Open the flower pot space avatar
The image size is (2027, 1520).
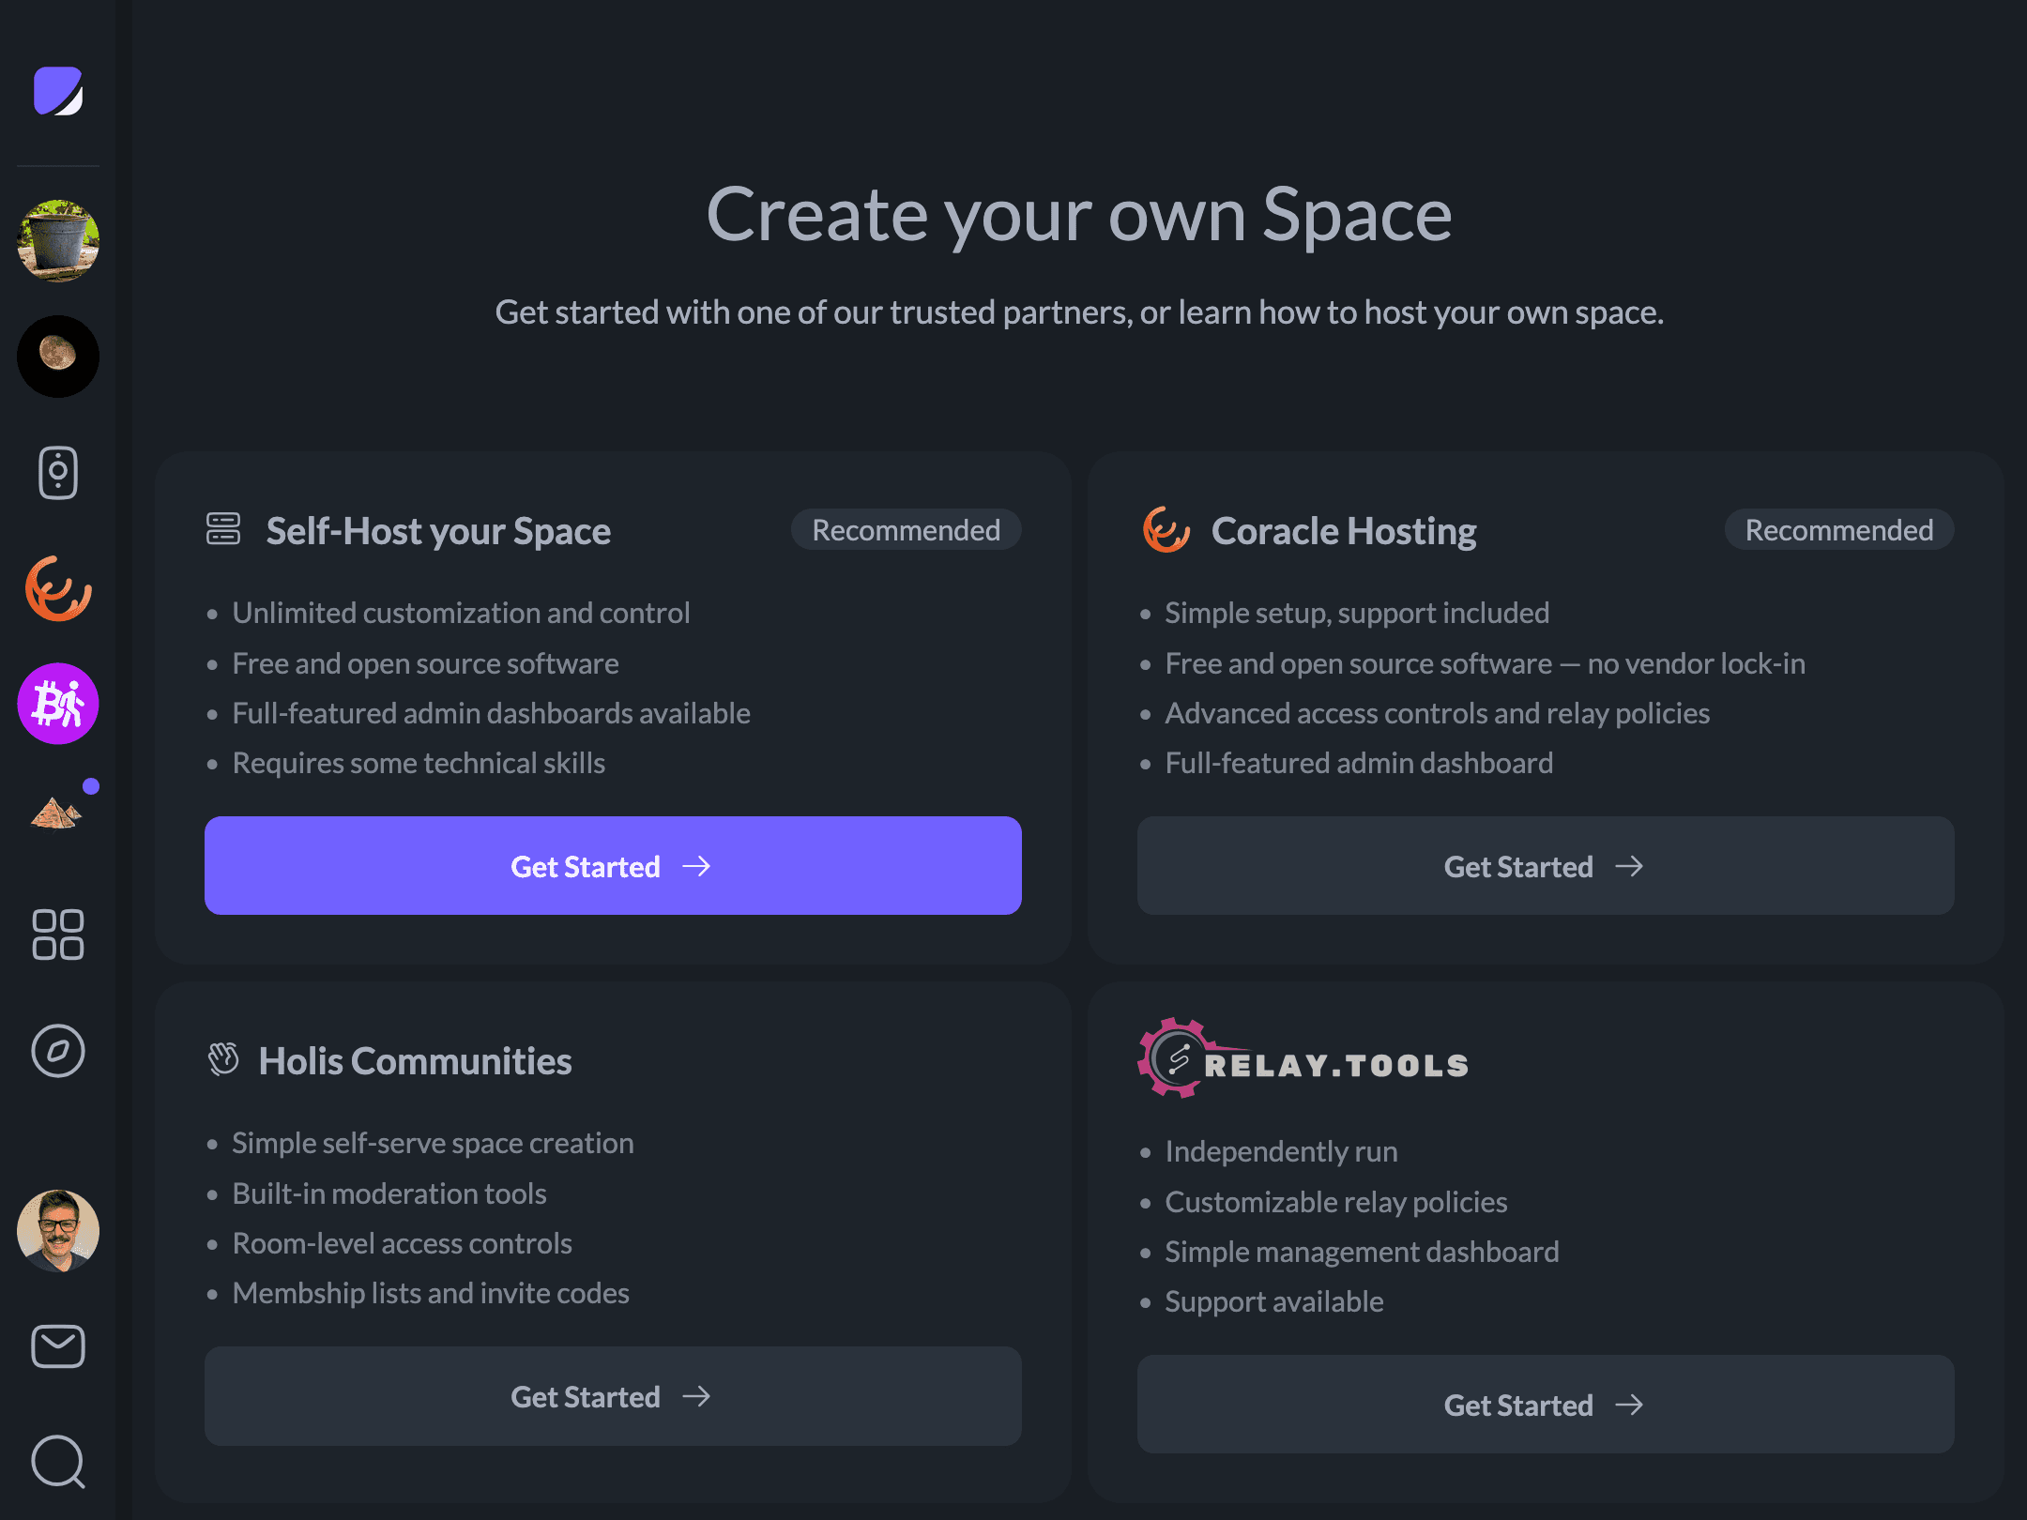[58, 241]
